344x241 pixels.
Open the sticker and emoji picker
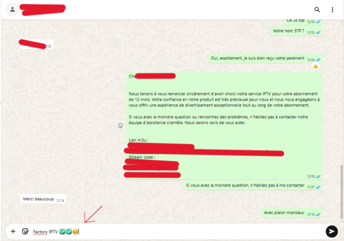click(25, 231)
